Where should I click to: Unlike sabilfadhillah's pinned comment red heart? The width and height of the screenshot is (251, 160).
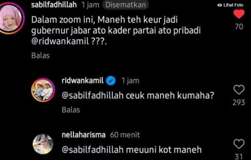click(239, 14)
